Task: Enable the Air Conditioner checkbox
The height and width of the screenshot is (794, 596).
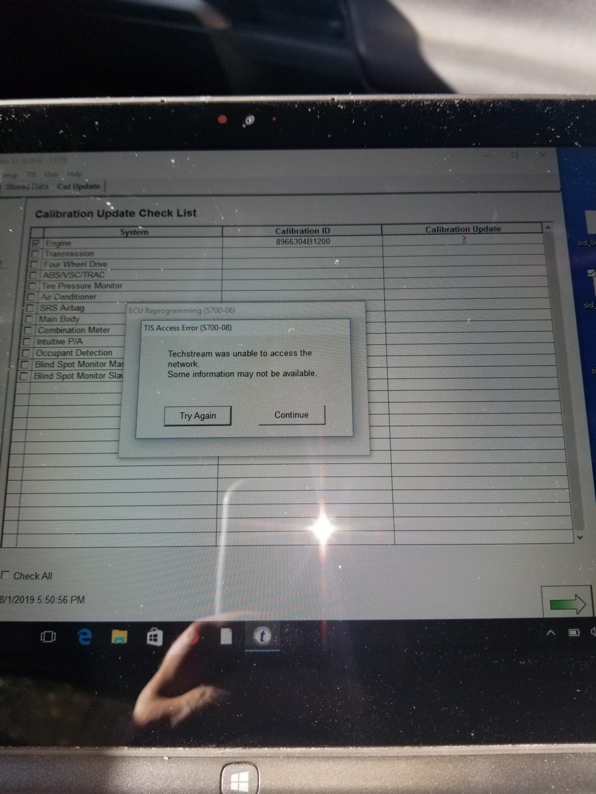Action: [x=31, y=298]
